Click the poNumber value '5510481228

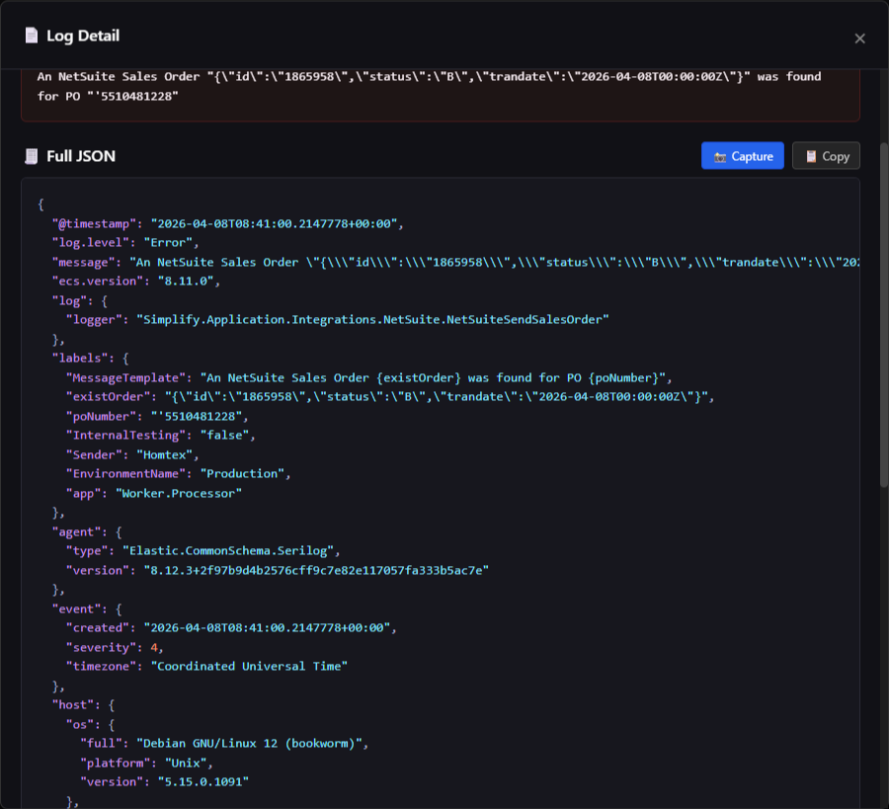197,416
